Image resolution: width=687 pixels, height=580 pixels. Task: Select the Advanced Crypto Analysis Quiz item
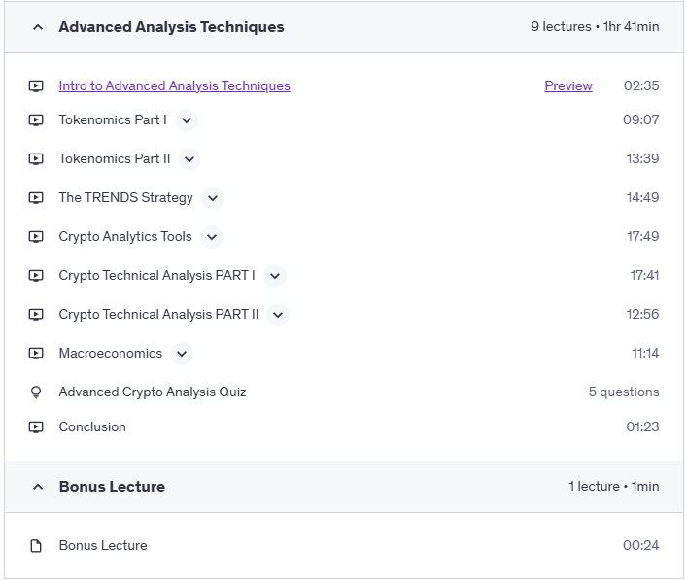153,392
